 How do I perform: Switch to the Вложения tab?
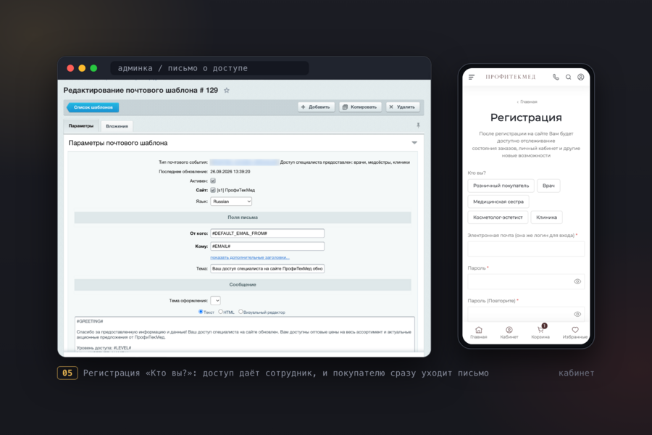117,126
